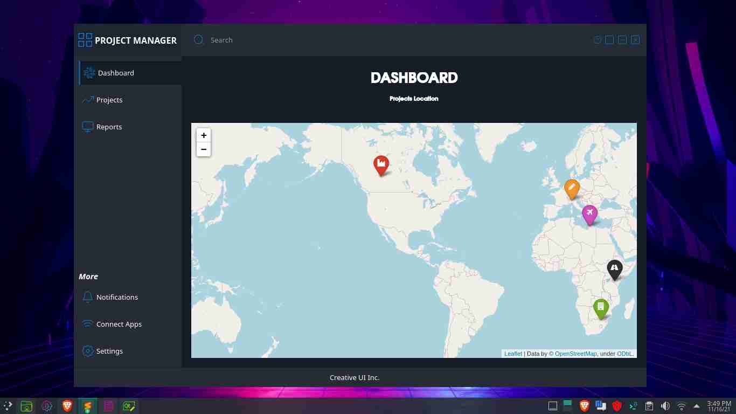This screenshot has height=414, width=736.
Task: Select the orange pencil marker in Europe
Action: (x=572, y=189)
